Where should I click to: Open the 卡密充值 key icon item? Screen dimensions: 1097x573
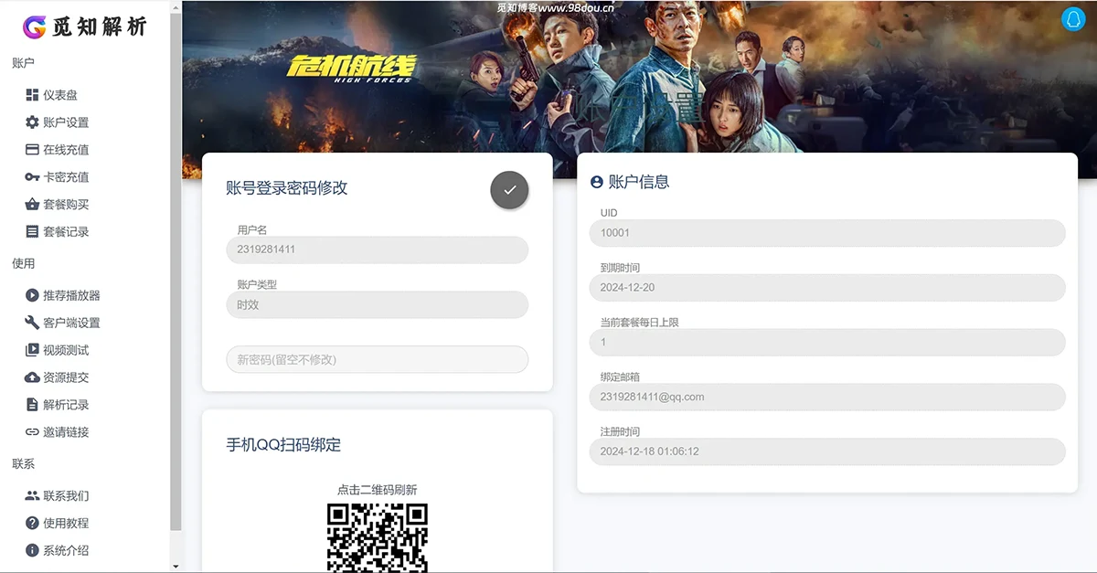(x=32, y=177)
